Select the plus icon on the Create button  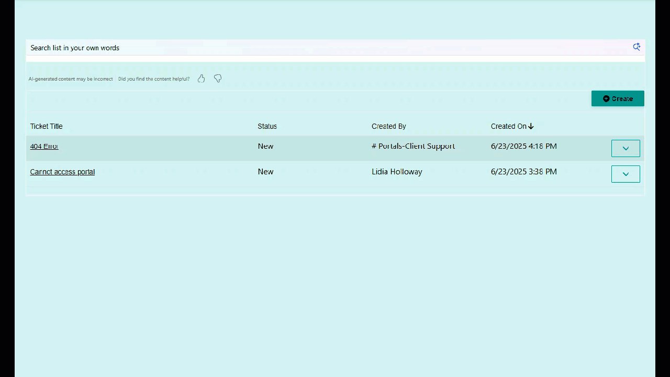coord(606,98)
